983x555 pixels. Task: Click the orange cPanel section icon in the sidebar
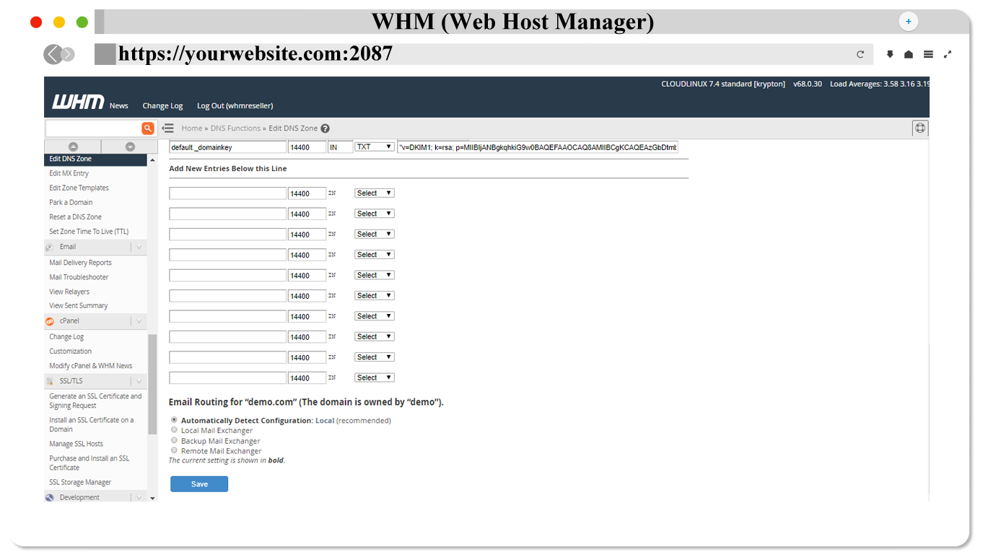click(x=50, y=321)
